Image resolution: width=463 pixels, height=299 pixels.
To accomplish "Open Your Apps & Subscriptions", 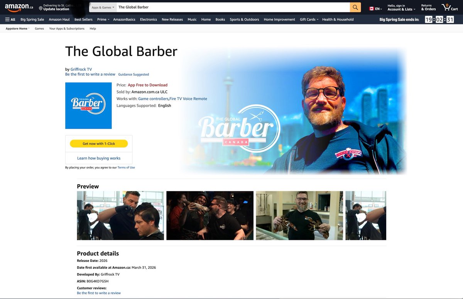I will point(67,29).
